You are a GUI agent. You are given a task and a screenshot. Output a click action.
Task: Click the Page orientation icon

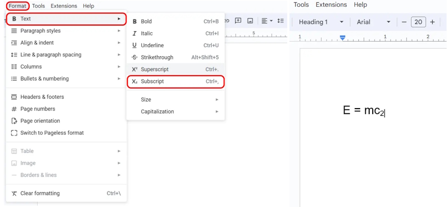(x=14, y=121)
